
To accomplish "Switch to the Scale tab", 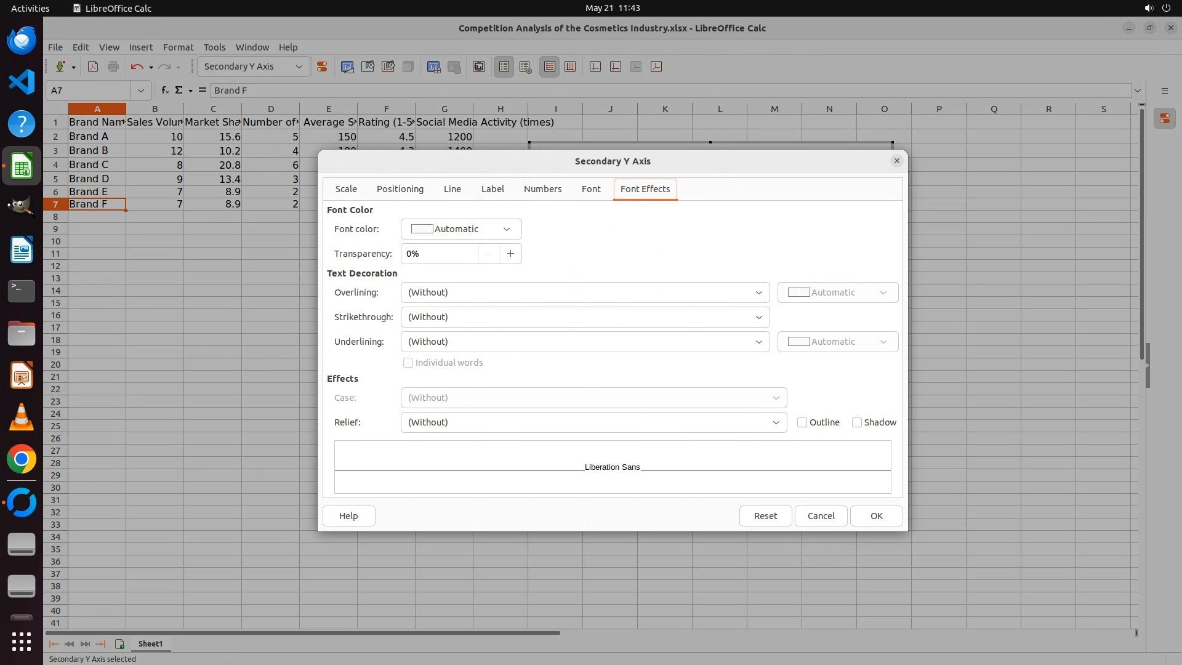I will coord(346,189).
